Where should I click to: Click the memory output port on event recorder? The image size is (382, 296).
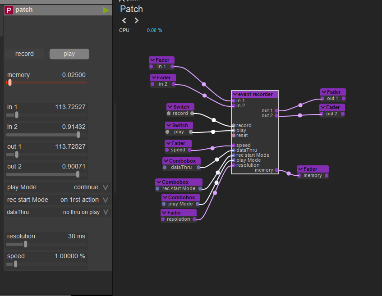click(276, 170)
